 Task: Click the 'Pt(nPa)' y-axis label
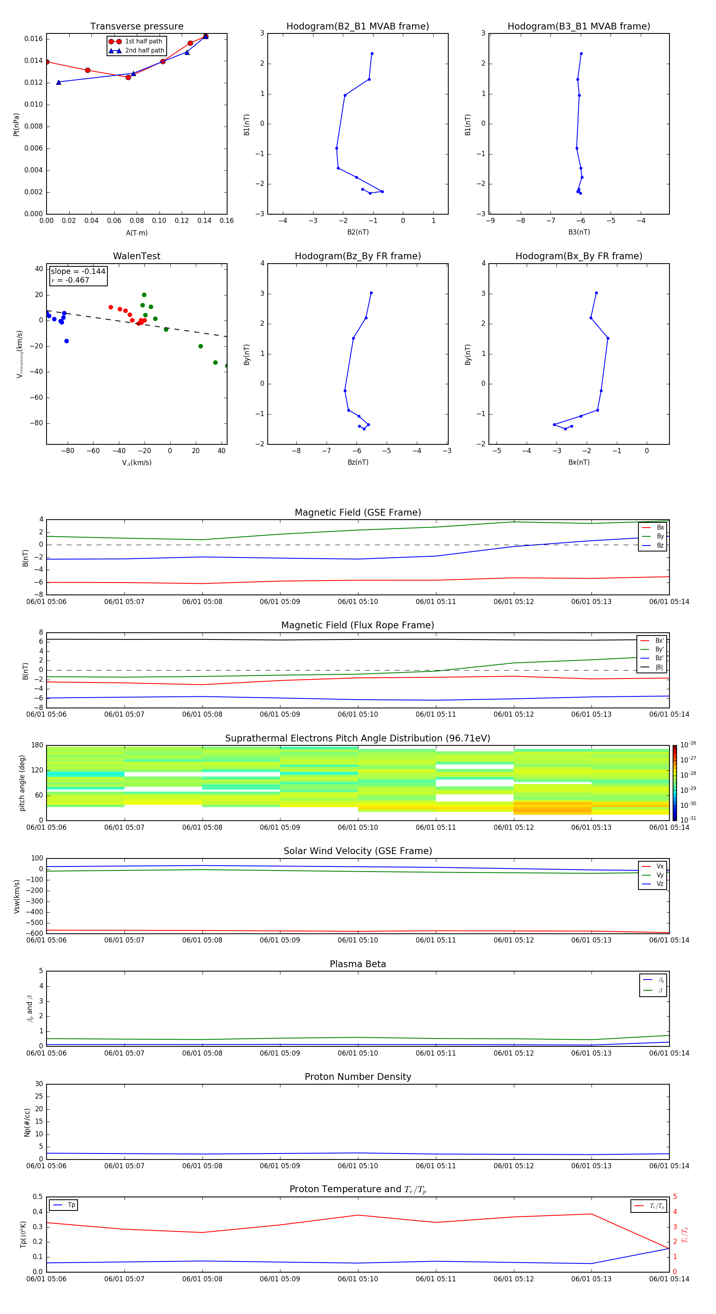[16, 125]
